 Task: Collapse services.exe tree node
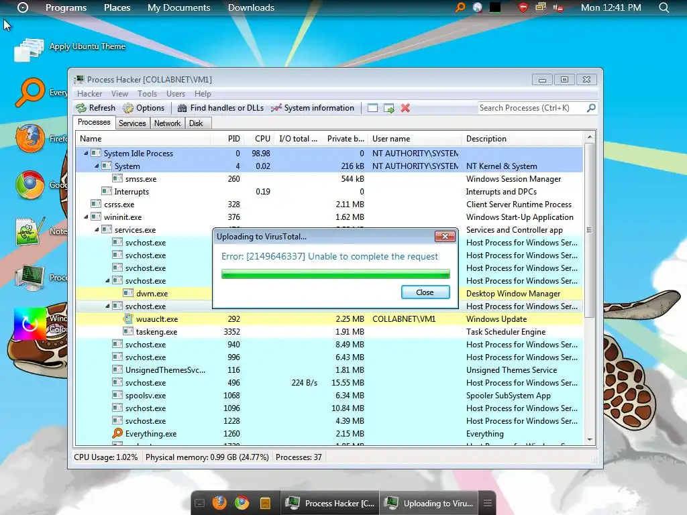point(97,229)
